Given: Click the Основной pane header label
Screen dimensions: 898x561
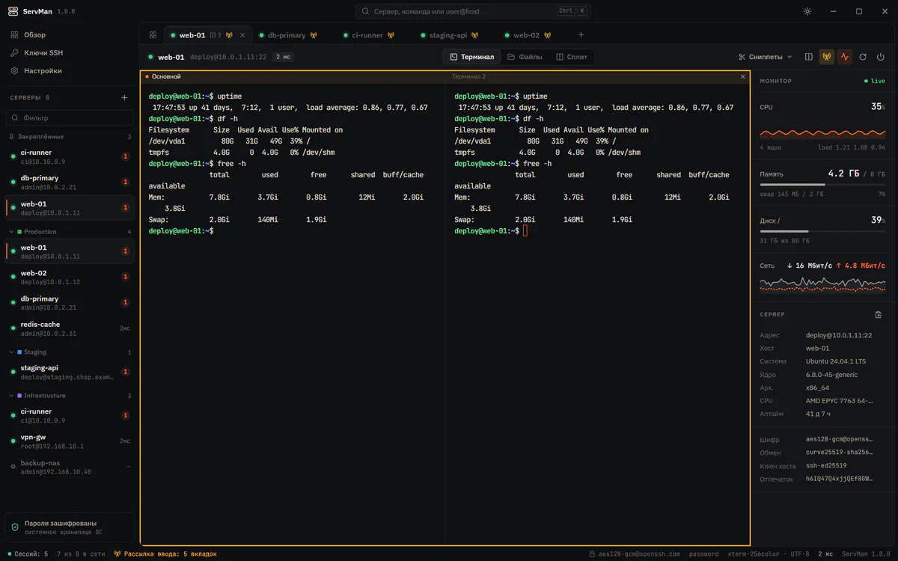Looking at the screenshot, I should pos(166,76).
